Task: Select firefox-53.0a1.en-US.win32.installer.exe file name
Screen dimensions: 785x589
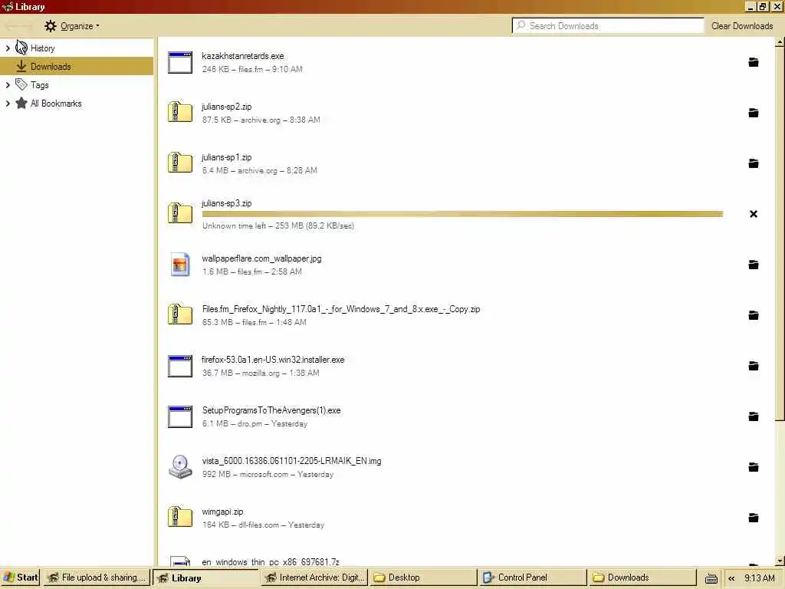Action: [x=274, y=360]
